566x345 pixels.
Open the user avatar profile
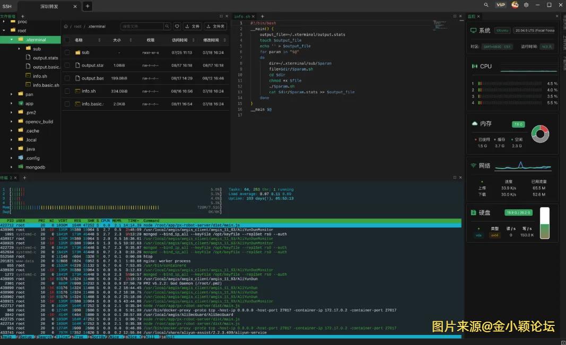515,5
